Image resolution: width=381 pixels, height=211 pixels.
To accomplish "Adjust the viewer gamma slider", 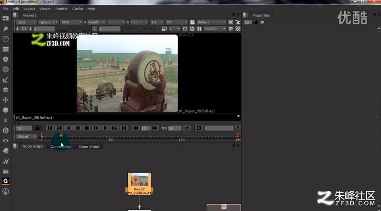I will [138, 29].
